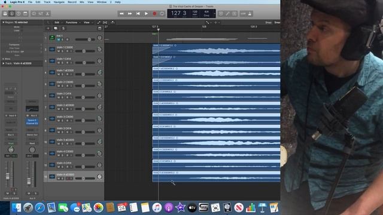
Task: Click the Stereo Out output slot
Action: 32,134
